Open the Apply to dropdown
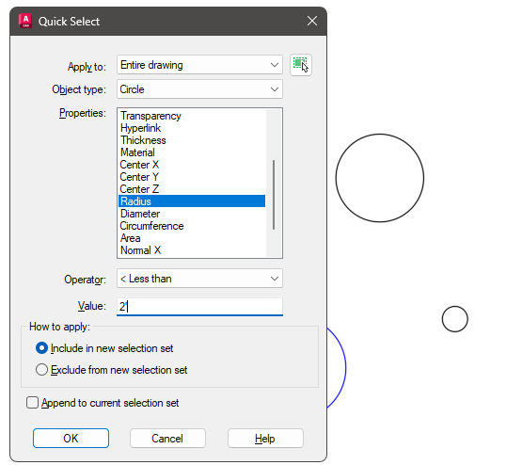 tap(199, 65)
